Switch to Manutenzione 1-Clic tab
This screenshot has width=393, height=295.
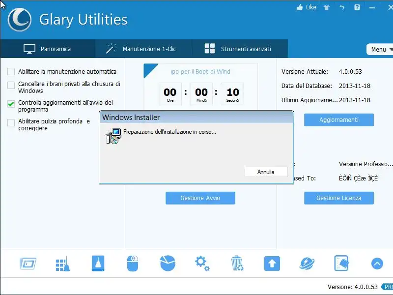(143, 49)
